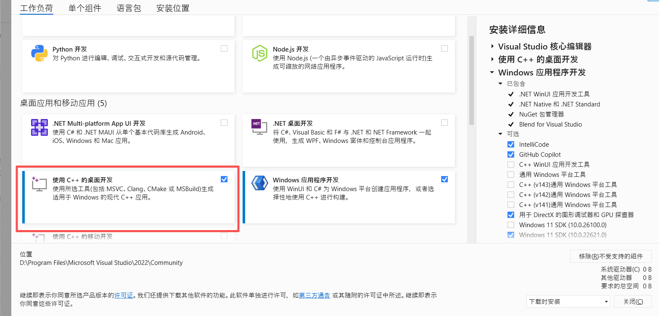Click the workload list vertical scrollbar

coord(471,80)
